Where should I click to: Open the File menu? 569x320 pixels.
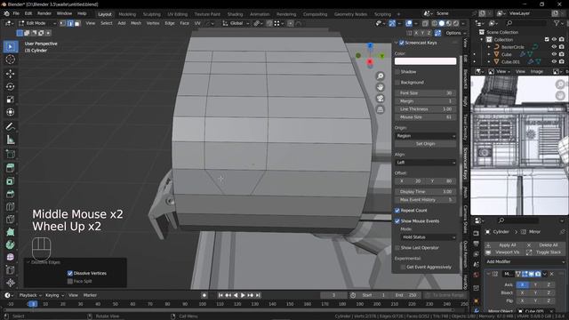point(16,13)
